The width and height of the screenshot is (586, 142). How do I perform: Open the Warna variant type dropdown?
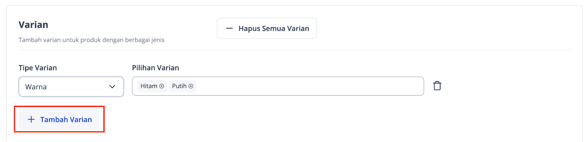coord(71,87)
